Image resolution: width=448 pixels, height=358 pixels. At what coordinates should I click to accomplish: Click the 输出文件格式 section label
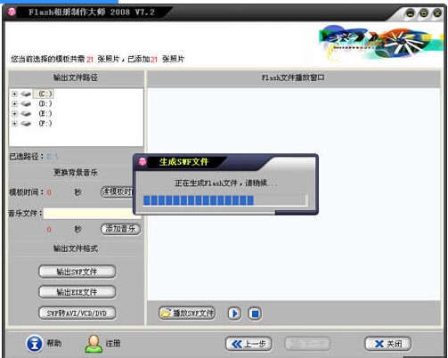tap(76, 248)
